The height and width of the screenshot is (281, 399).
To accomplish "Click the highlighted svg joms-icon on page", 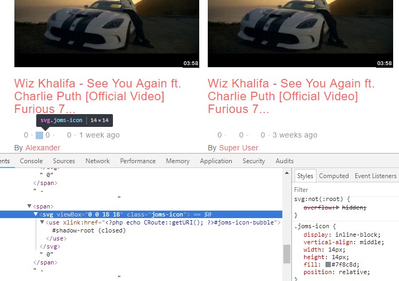I will tap(39, 135).
